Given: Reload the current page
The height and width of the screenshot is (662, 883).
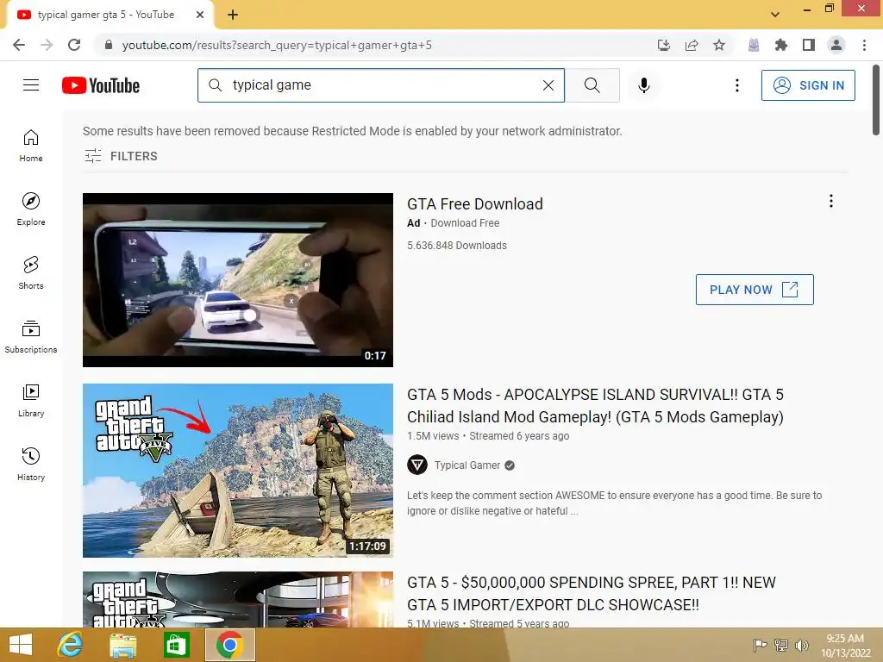Looking at the screenshot, I should pos(74,45).
